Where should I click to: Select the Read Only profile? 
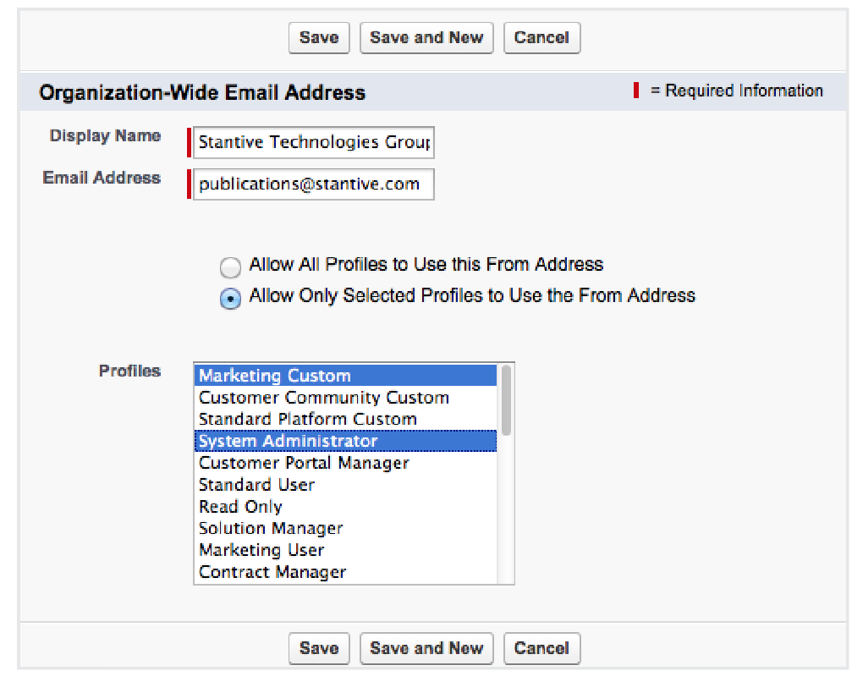(x=345, y=507)
